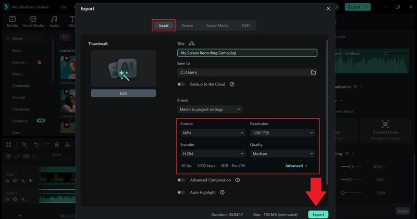Click the Reset button in audio panel
The image size is (417, 219).
click(x=402, y=211)
